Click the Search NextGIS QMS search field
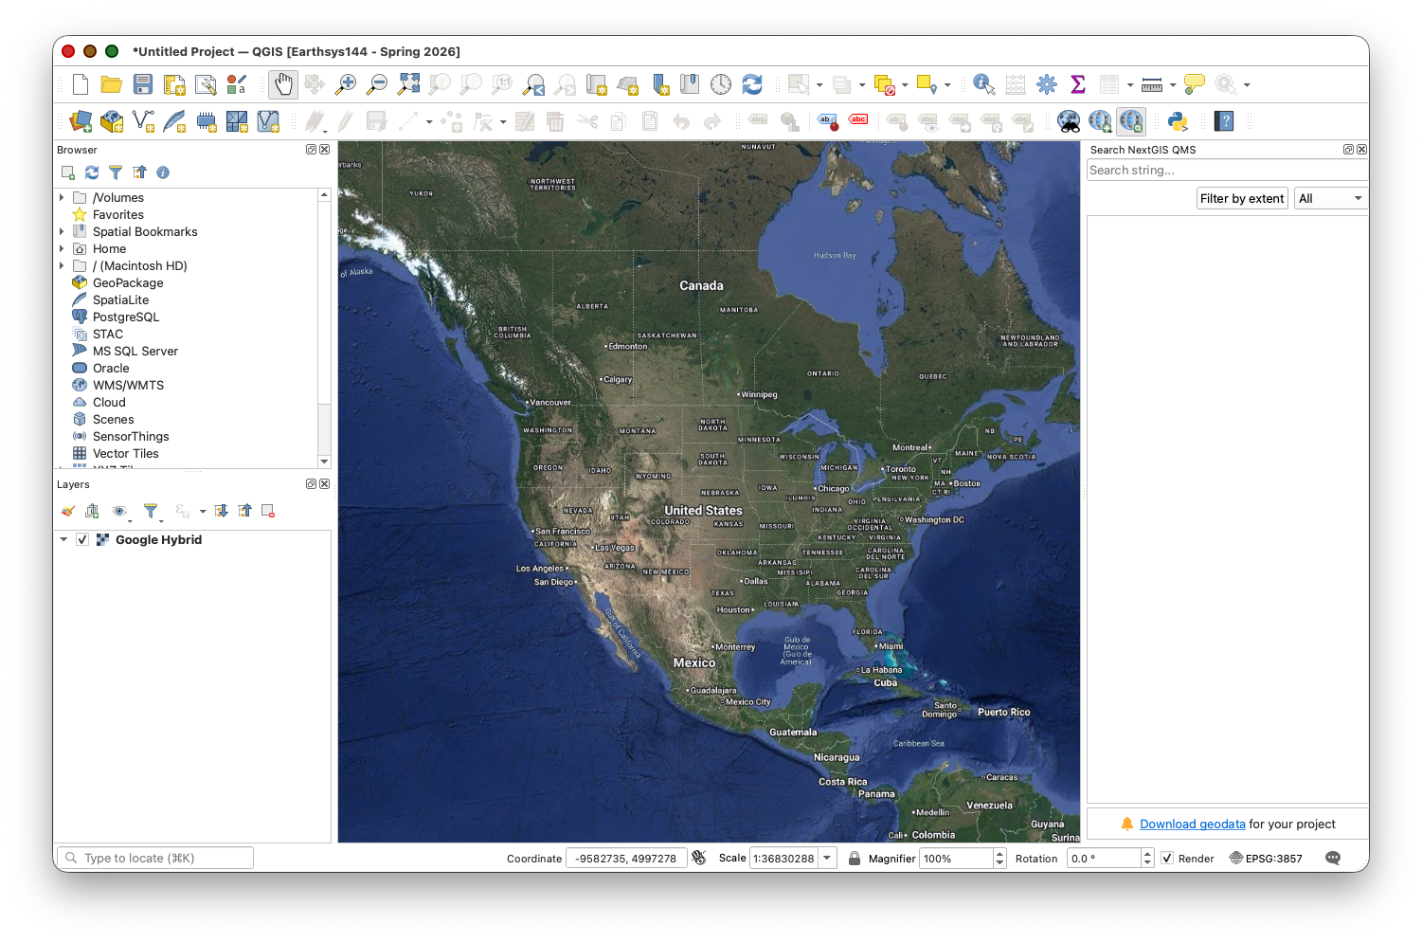The height and width of the screenshot is (942, 1422). 1226,171
